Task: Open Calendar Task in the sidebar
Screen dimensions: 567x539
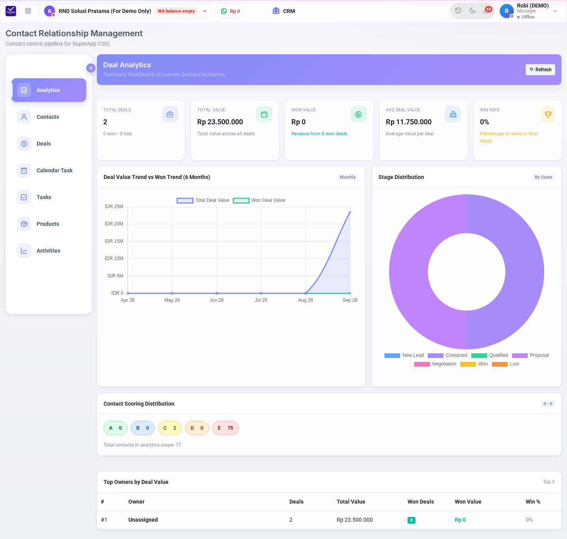Action: 49,170
